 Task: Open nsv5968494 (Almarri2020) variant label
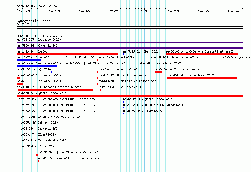[37, 45]
